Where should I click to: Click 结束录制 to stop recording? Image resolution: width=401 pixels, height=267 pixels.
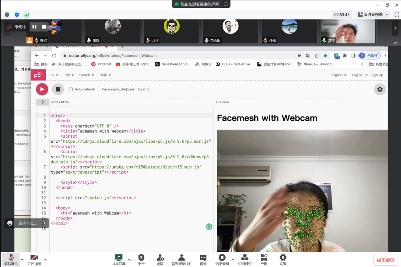222,258
